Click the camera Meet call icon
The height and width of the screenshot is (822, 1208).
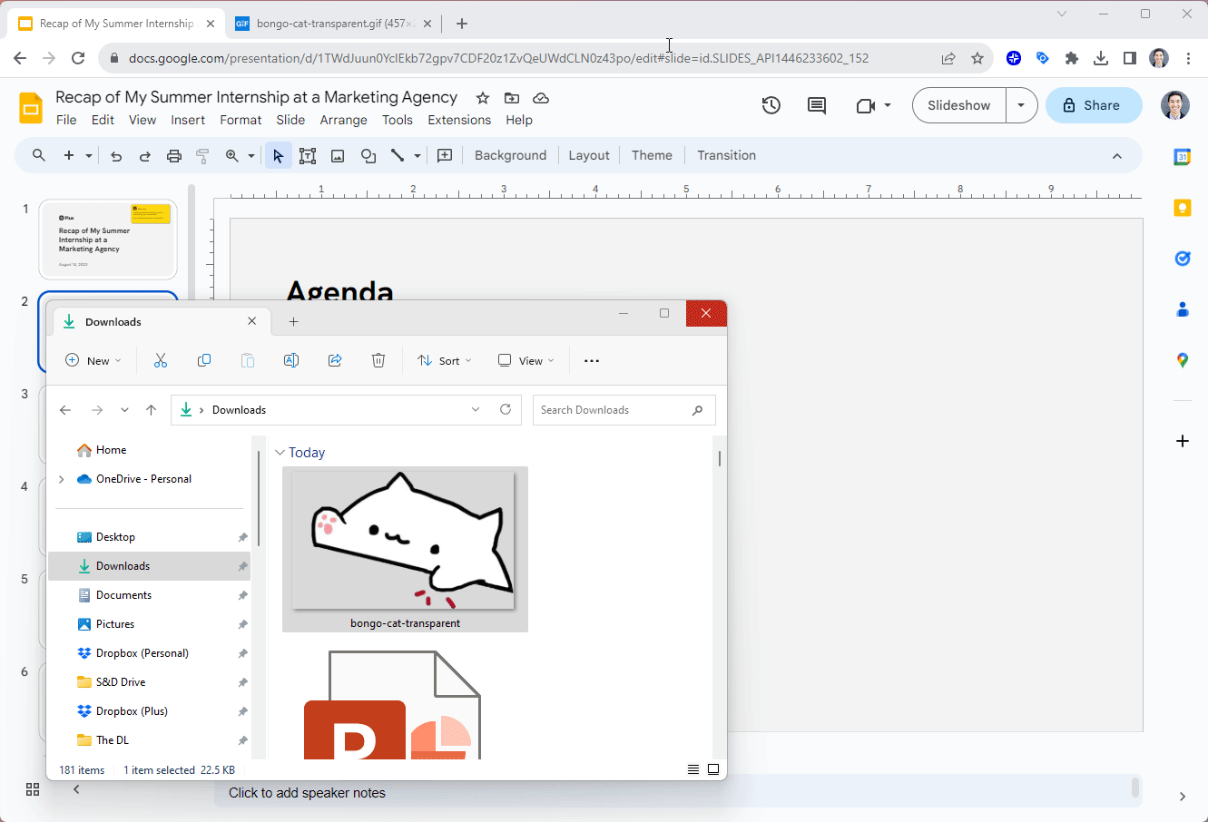coord(866,105)
